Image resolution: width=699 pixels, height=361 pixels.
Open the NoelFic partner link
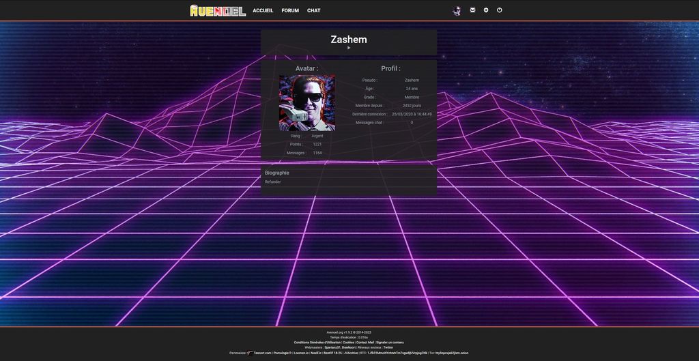(315, 353)
